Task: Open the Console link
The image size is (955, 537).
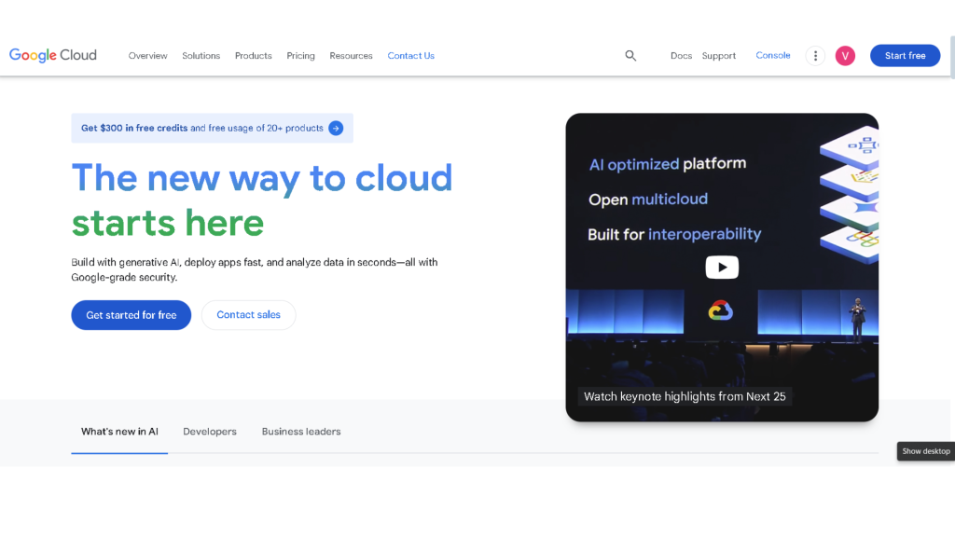Action: pos(772,56)
